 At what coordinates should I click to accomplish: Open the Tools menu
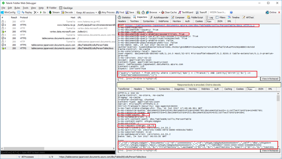25,8
